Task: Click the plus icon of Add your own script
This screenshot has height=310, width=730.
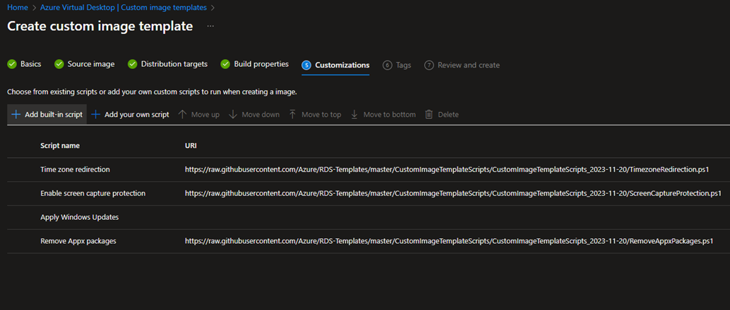Action: point(95,114)
